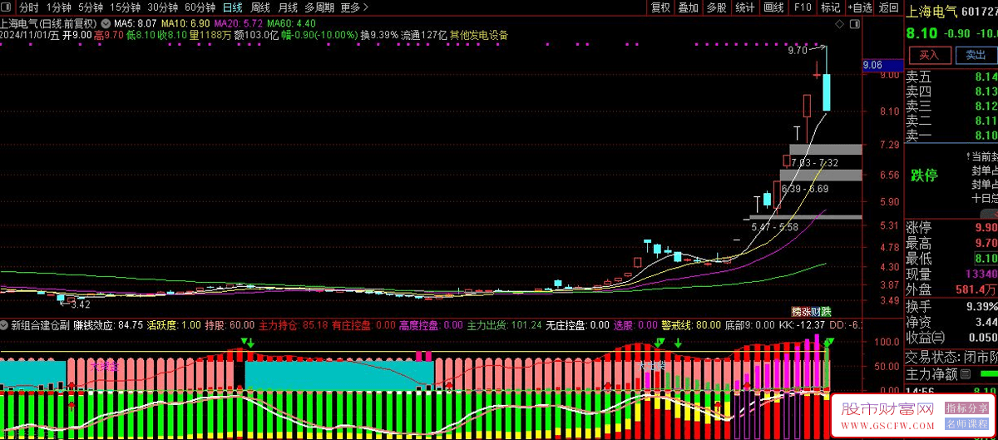Click the 榜涨财跌 badge on chart
This screenshot has height=440, width=998.
(811, 310)
